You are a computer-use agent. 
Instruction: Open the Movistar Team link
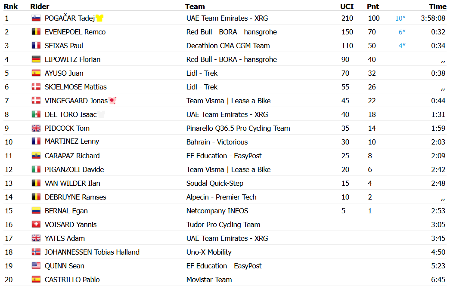[x=209, y=280]
